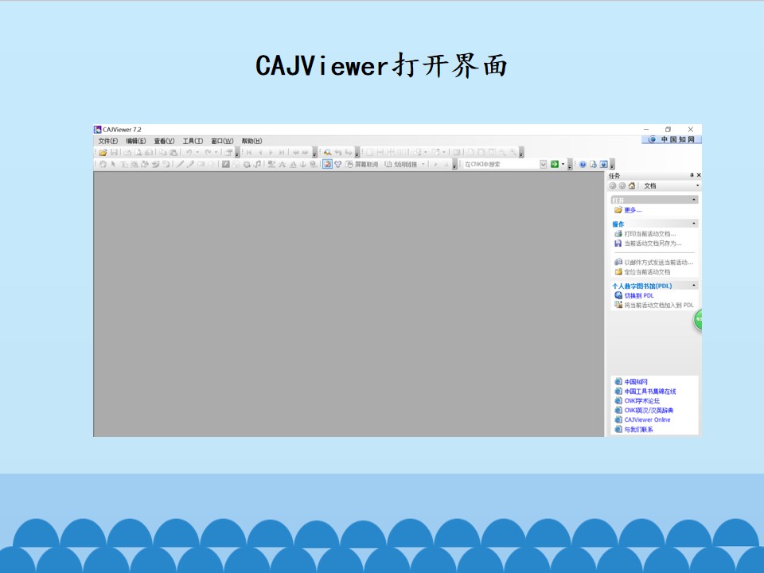Click into the 在CNKI中搜索 search field
The image size is (764, 573).
(501, 164)
